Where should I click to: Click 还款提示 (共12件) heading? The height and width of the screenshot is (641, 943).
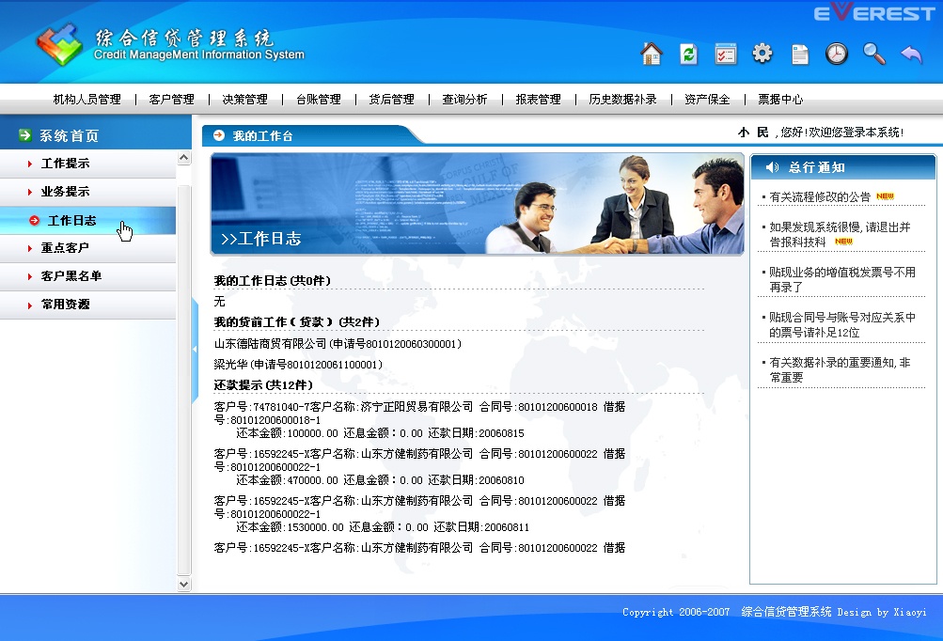pos(263,384)
